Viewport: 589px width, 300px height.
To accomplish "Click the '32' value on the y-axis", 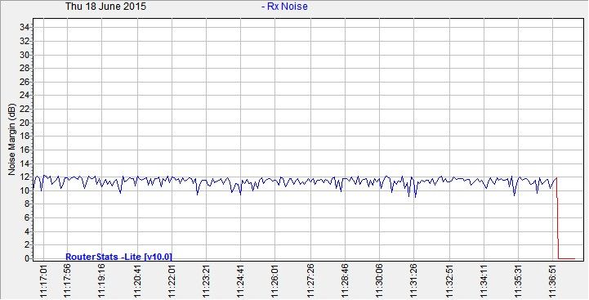I will tap(25, 41).
